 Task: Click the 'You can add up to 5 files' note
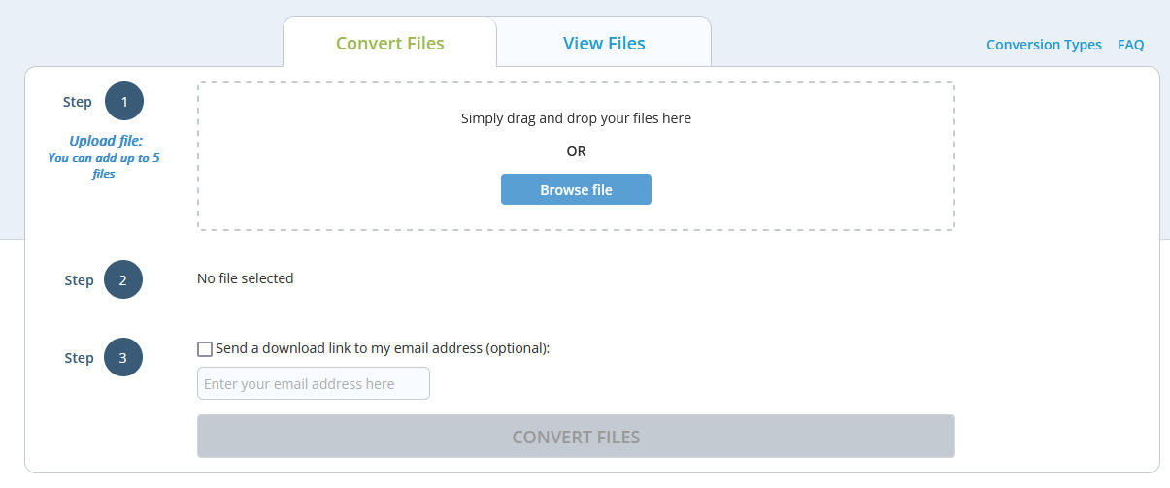pyautogui.click(x=104, y=165)
